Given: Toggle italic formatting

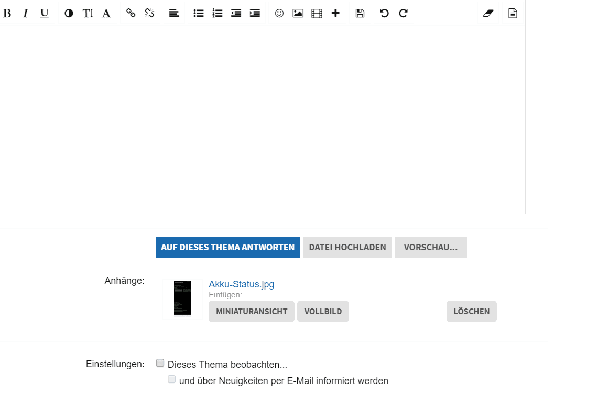Looking at the screenshot, I should click(26, 13).
